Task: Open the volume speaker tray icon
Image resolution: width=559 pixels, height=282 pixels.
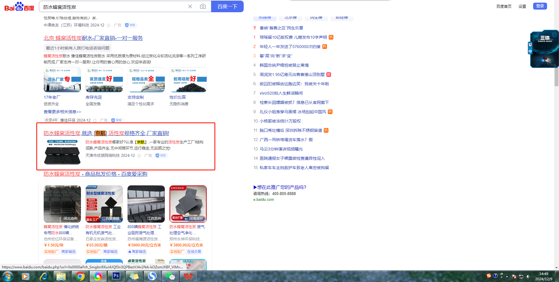Action: pyautogui.click(x=528, y=276)
